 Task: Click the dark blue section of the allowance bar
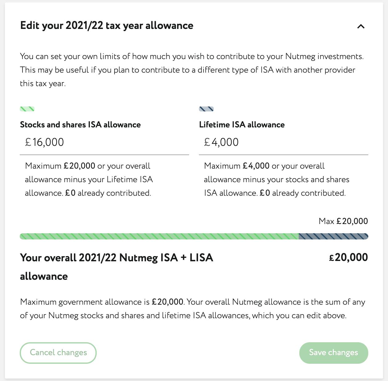pos(333,236)
